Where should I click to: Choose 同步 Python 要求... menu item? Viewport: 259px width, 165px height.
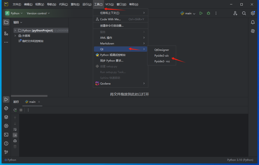click(121, 61)
